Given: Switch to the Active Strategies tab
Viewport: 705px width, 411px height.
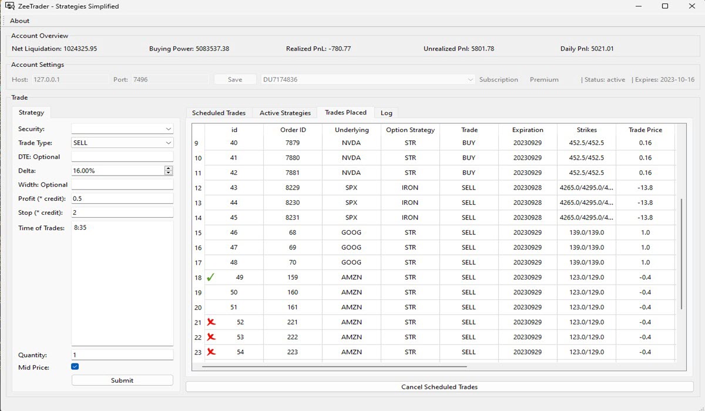Looking at the screenshot, I should [285, 113].
